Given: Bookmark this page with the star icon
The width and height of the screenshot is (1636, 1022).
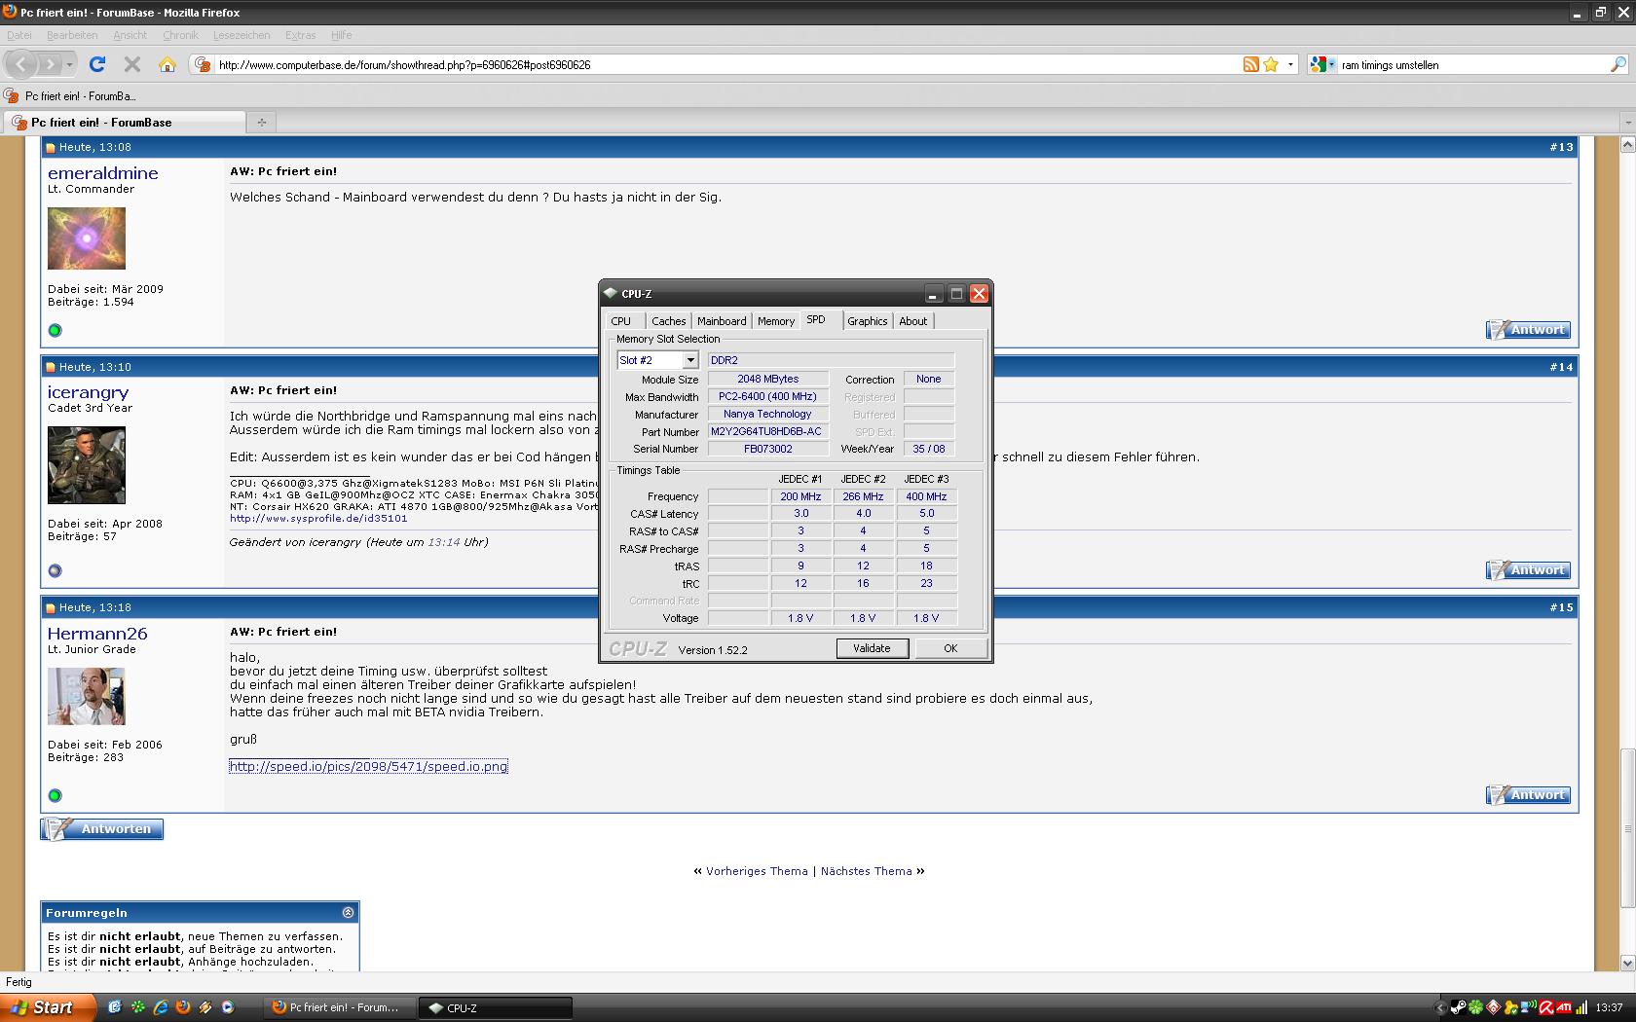Looking at the screenshot, I should 1271,64.
